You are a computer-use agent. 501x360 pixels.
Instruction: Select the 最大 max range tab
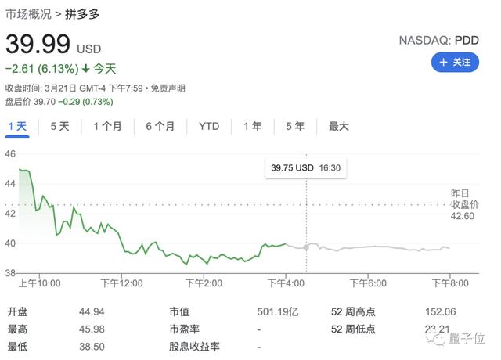338,126
